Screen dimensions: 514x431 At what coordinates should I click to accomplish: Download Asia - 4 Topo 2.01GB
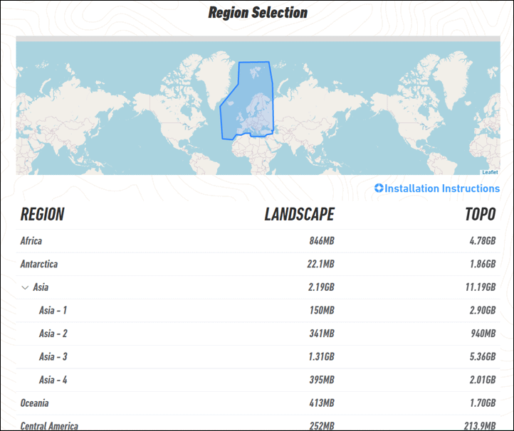483,380
